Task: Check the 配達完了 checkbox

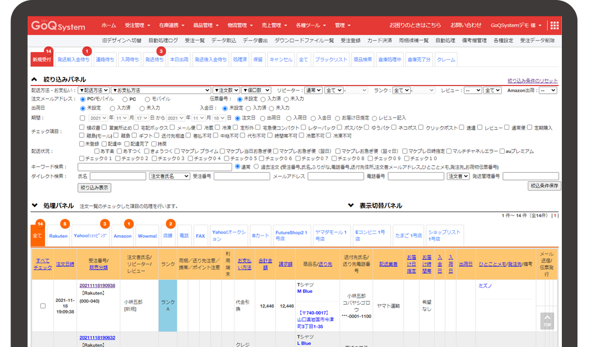Action: (126, 143)
